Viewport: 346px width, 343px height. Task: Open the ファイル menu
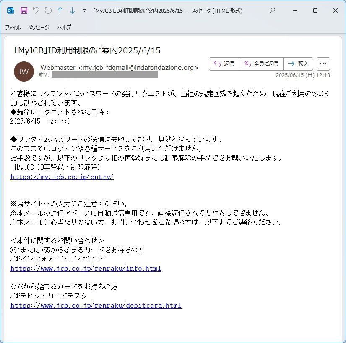(13, 27)
